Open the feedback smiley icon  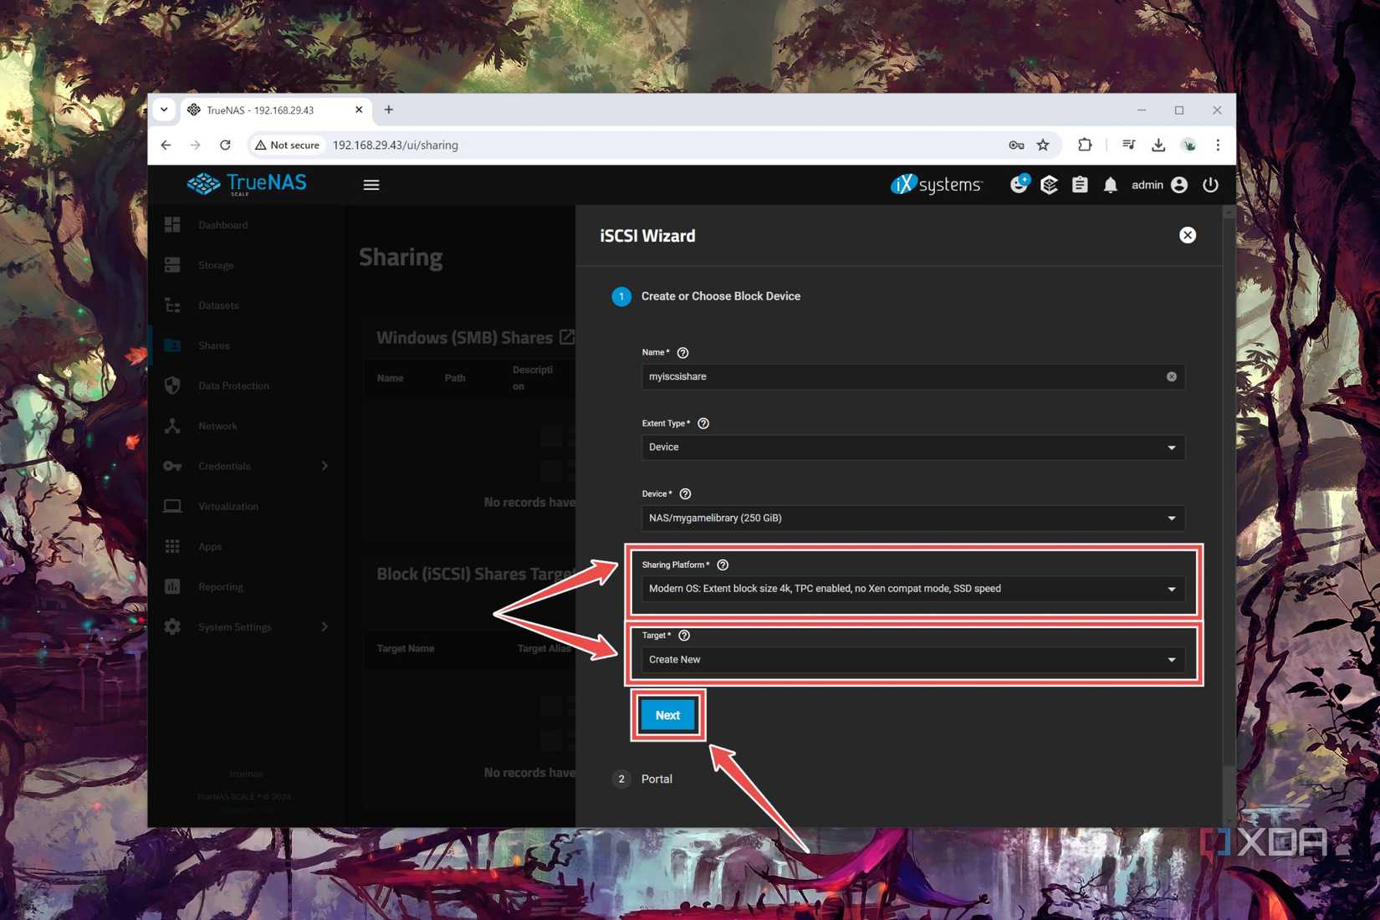point(1019,184)
